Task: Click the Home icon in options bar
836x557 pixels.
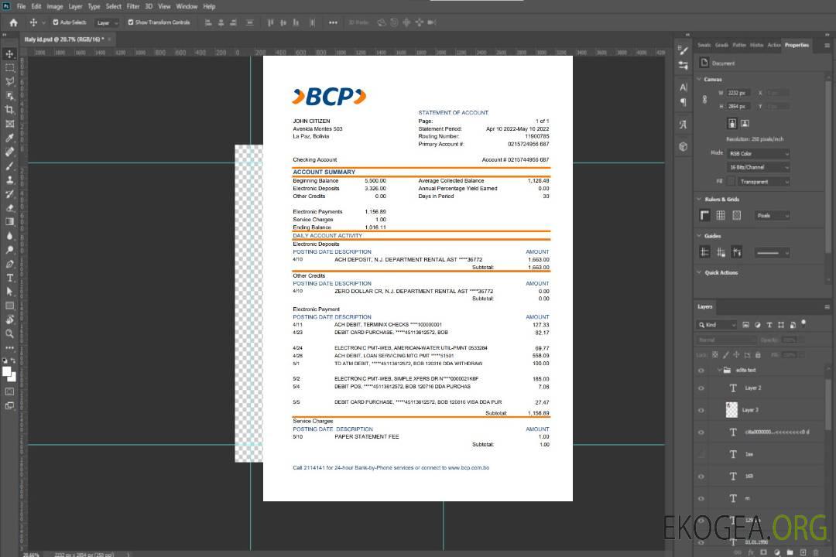Action: pos(13,22)
